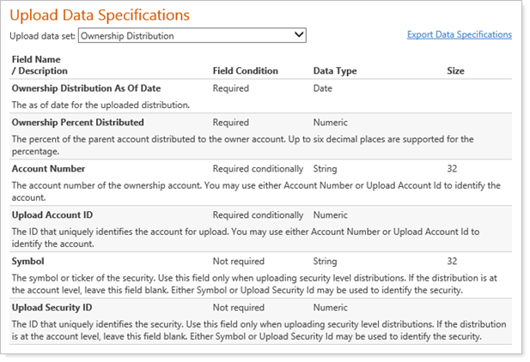Viewport: 530px width, 362px height.
Task: Click the Upload Security ID description text
Action: pyautogui.click(x=258, y=329)
